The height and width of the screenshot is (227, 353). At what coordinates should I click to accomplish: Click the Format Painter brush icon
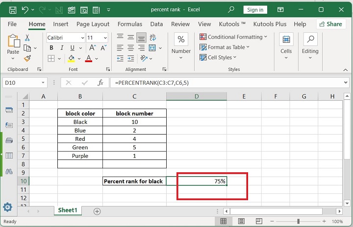27,58
